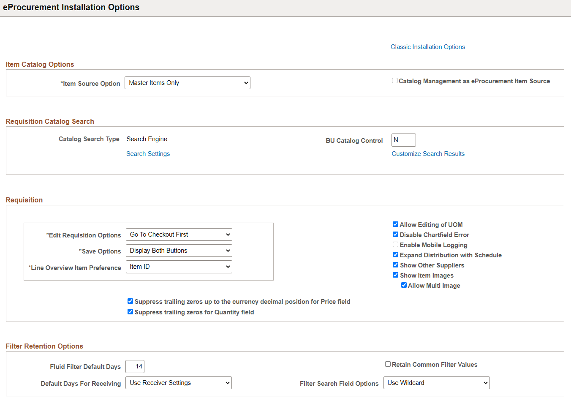
Task: Toggle Disable Chartfield Error checkbox
Action: click(395, 234)
